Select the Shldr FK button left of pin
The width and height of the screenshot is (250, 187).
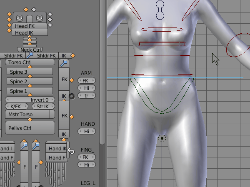[x=13, y=56]
